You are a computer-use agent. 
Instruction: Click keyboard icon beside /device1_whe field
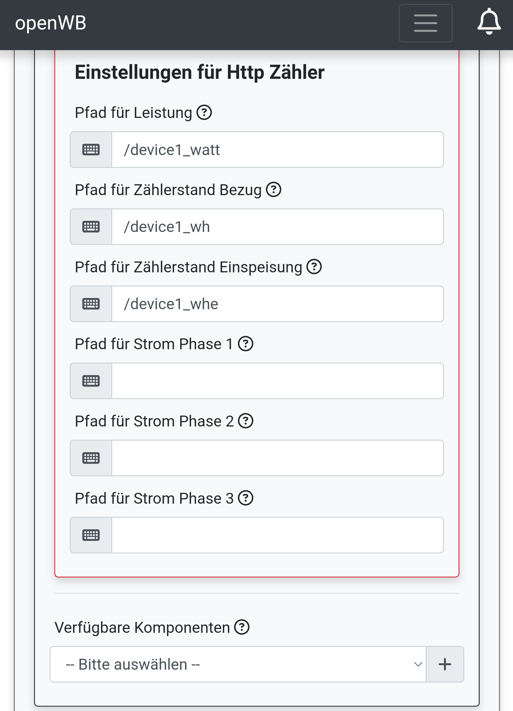[91, 304]
